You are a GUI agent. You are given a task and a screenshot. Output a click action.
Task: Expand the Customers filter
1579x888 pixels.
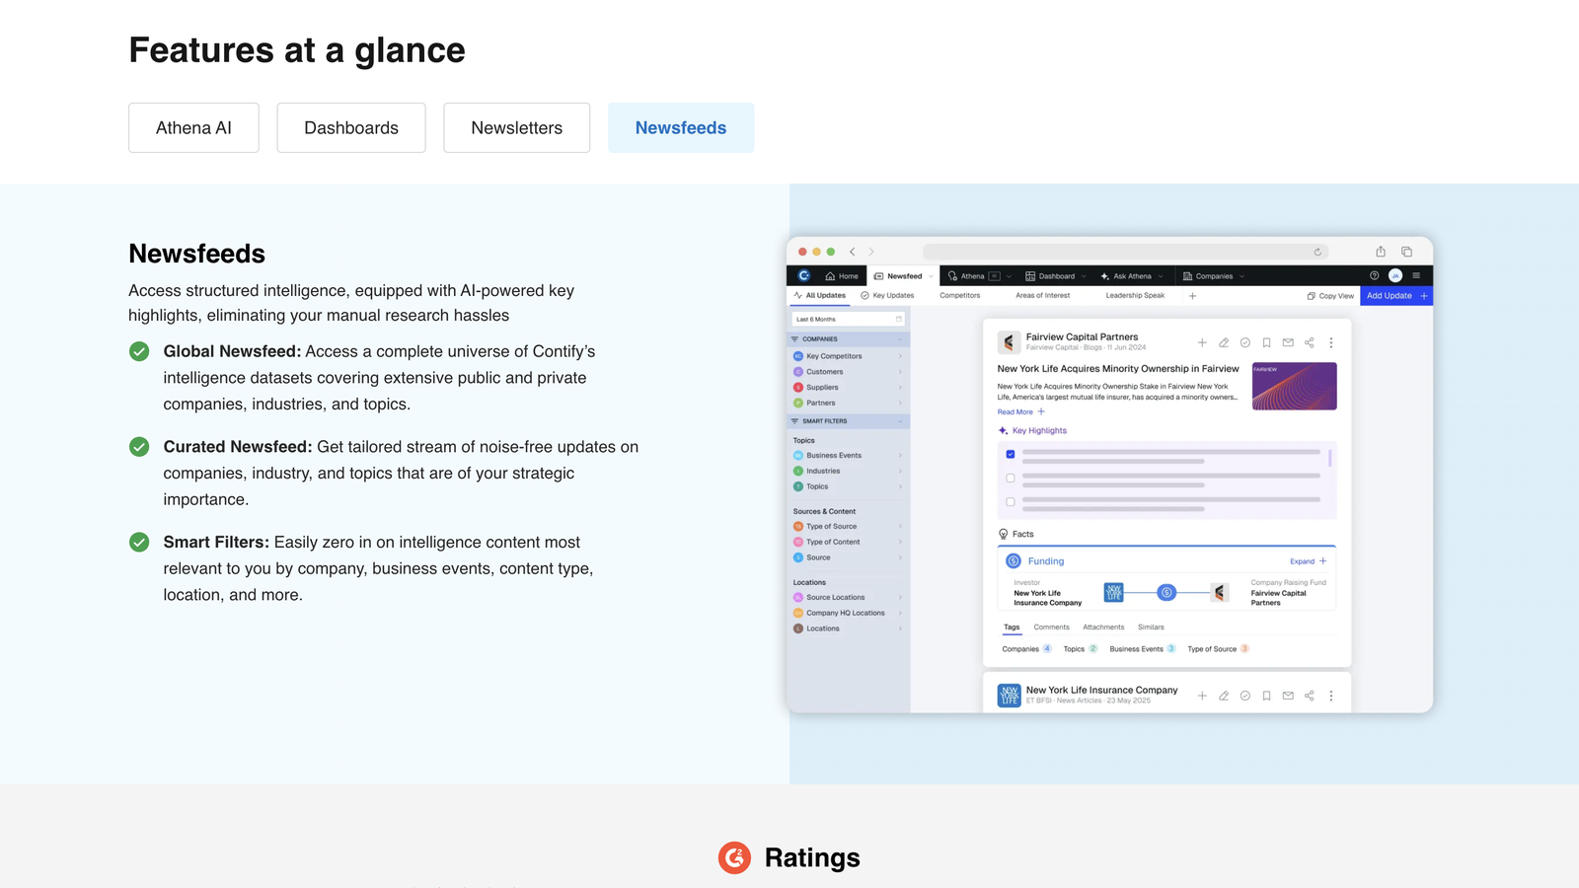[x=848, y=372]
